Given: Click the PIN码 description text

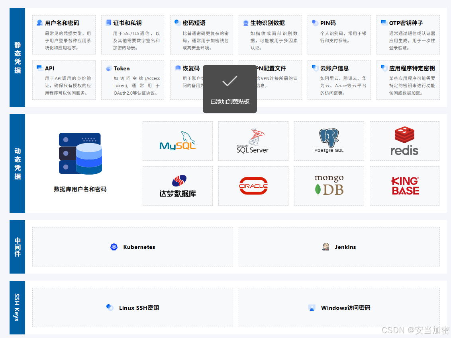Looking at the screenshot, I should pos(343,37).
